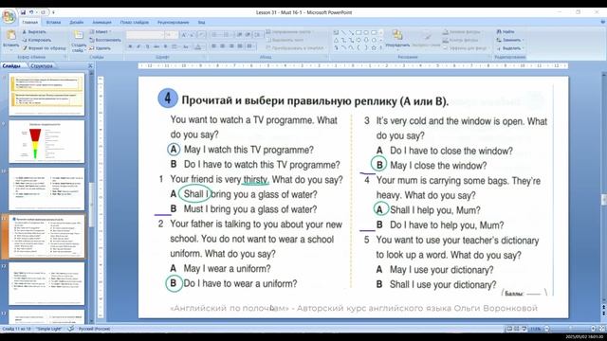
Task: Open the Заменить replace dropdown
Action: [510, 40]
